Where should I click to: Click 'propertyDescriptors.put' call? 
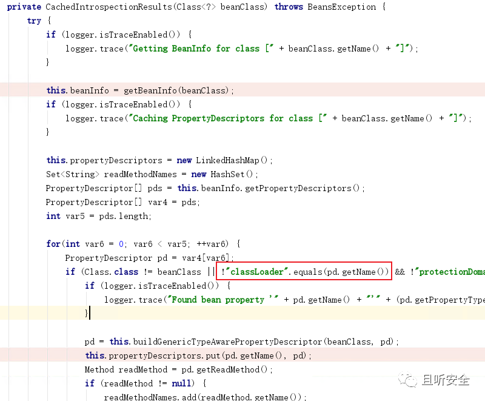[164, 356]
